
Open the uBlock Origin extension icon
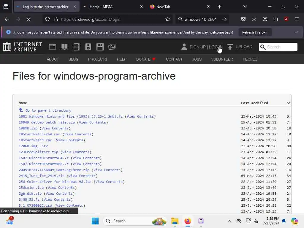click(286, 19)
